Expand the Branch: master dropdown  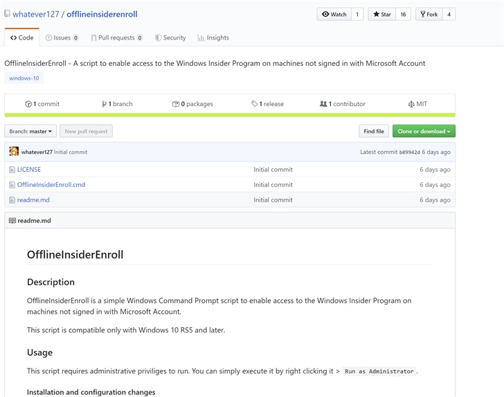pos(30,131)
